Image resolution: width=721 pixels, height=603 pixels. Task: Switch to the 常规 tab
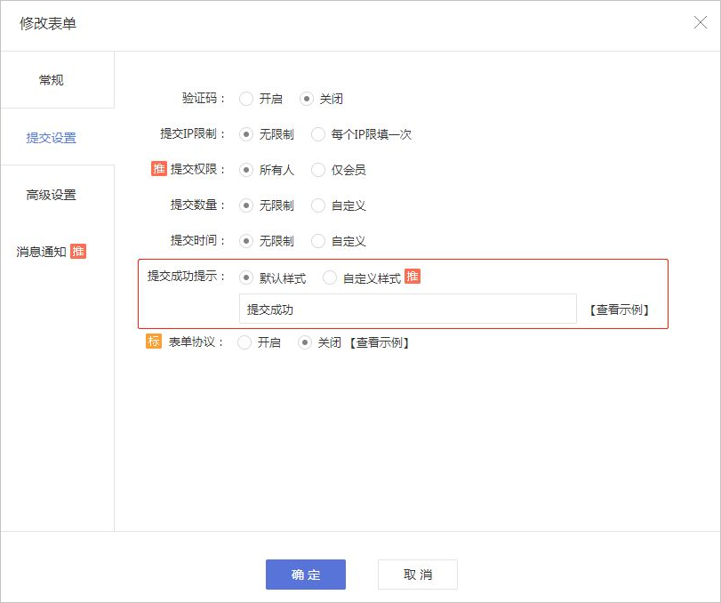[51, 80]
